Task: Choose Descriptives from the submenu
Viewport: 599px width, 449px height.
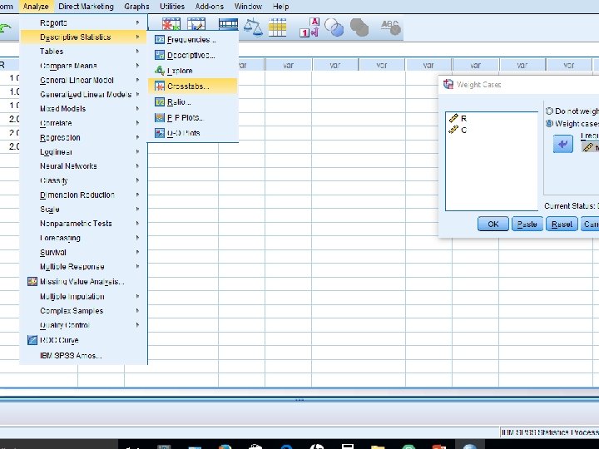Action: point(193,56)
